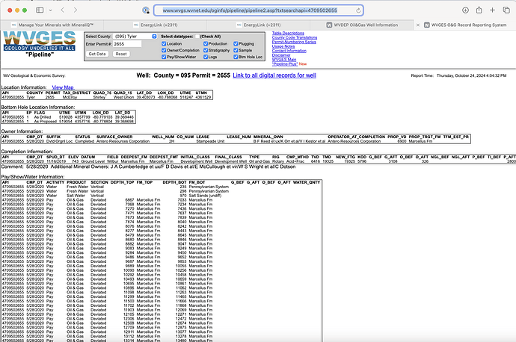516x342 pixels.
Task: Toggle the Sample checkbox
Action: pos(236,50)
